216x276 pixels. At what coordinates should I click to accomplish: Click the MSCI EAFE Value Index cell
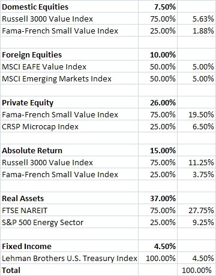click(69, 66)
